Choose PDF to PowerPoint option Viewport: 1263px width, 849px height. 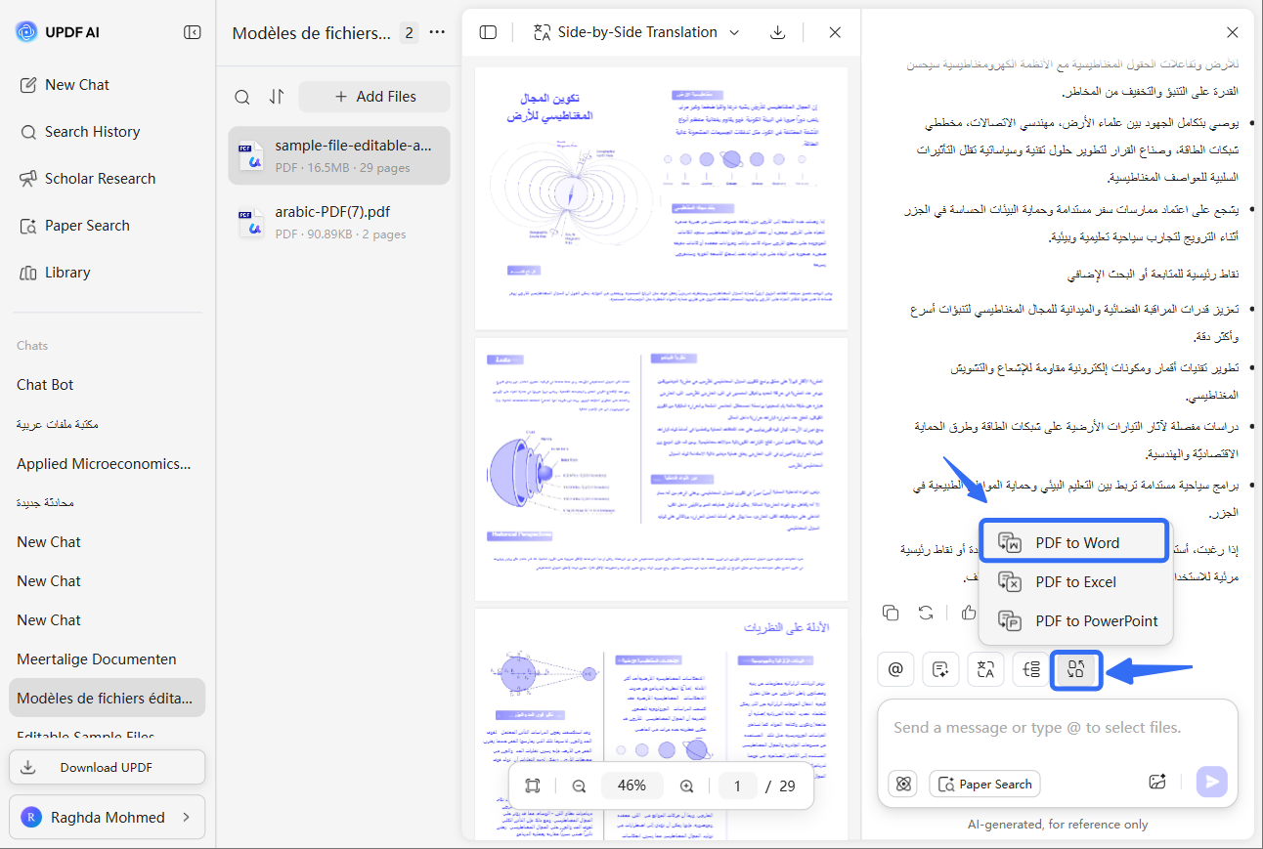1073,620
